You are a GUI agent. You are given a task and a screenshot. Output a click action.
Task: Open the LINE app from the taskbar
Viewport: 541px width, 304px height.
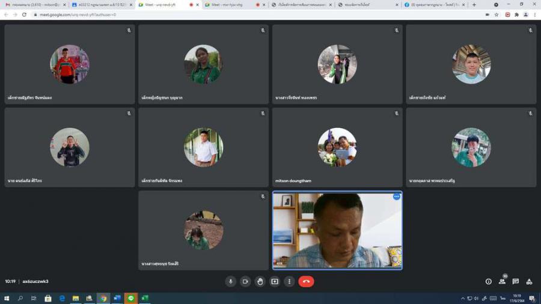(x=131, y=298)
